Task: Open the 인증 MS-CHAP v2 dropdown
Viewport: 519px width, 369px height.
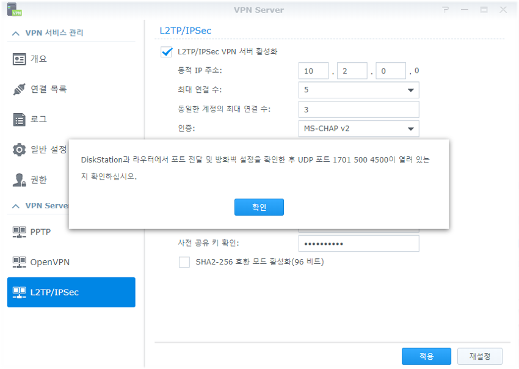Action: click(x=359, y=128)
